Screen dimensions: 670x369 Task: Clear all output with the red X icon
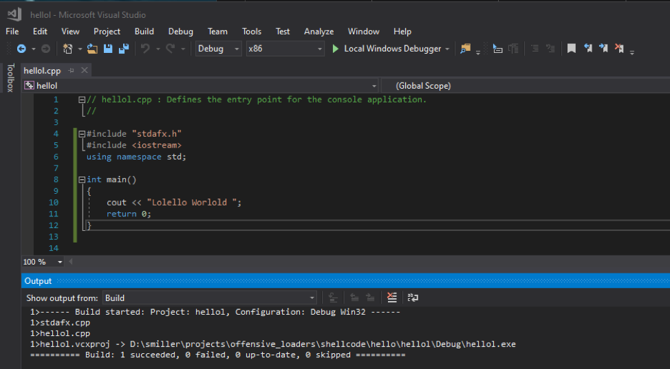pos(392,298)
